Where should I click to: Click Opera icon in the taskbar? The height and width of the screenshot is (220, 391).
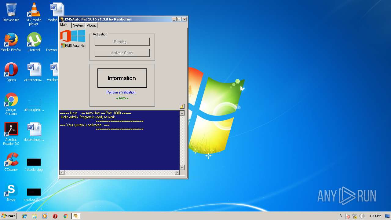tap(55, 216)
